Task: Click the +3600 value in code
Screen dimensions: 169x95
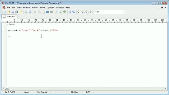Action: pos(53,30)
